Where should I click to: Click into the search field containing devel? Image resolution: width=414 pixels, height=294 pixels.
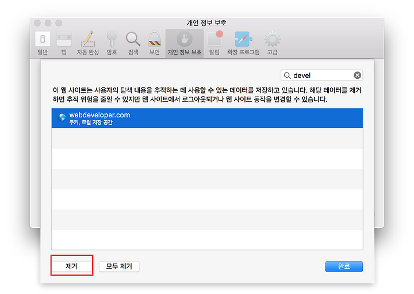[321, 75]
